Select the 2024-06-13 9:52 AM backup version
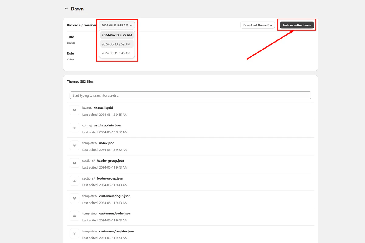Screen dimensions: 365x243 tap(117, 44)
